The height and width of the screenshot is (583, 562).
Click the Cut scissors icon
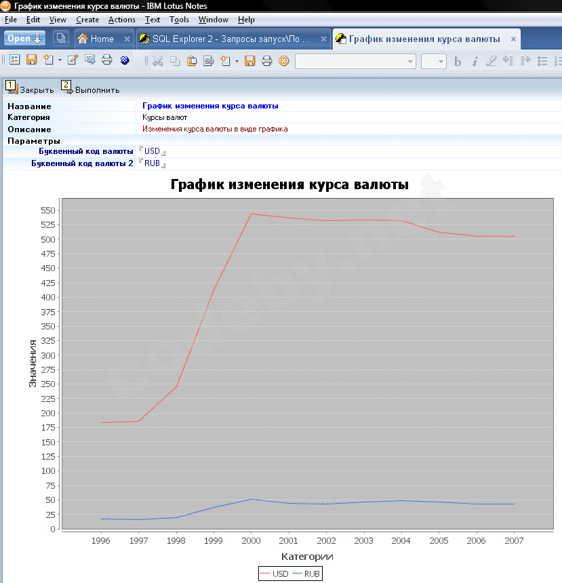click(158, 61)
